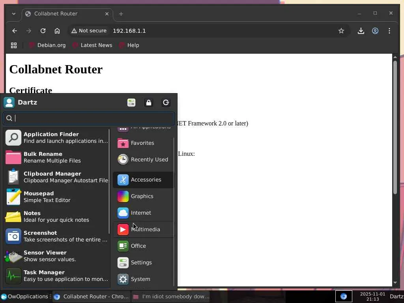Open the Help bookmark
Viewport: 404px width, 303px height.
tap(129, 45)
